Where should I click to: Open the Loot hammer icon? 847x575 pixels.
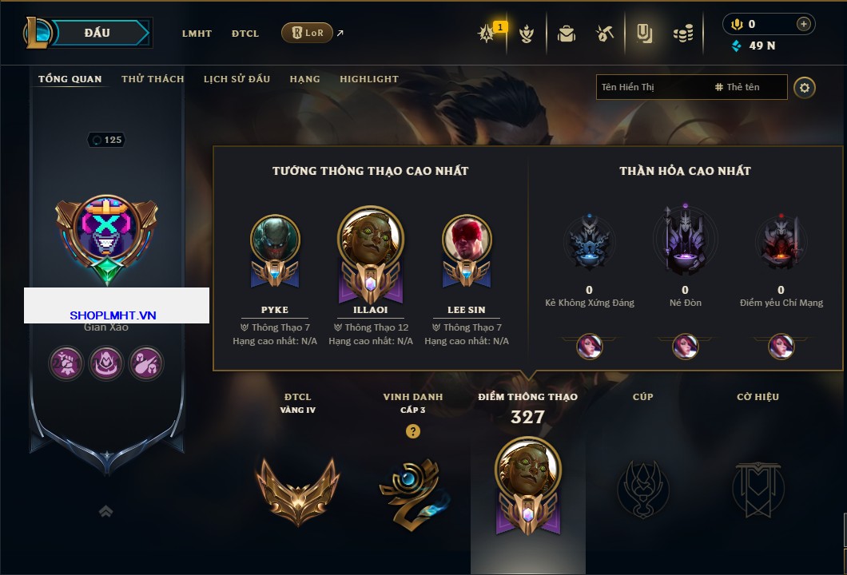pos(604,34)
